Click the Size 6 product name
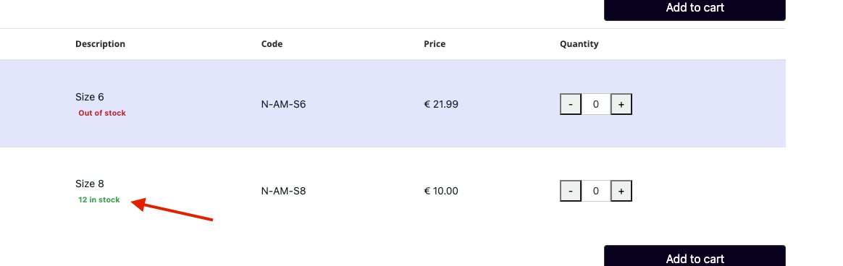Image resolution: width=843 pixels, height=266 pixels. click(90, 97)
